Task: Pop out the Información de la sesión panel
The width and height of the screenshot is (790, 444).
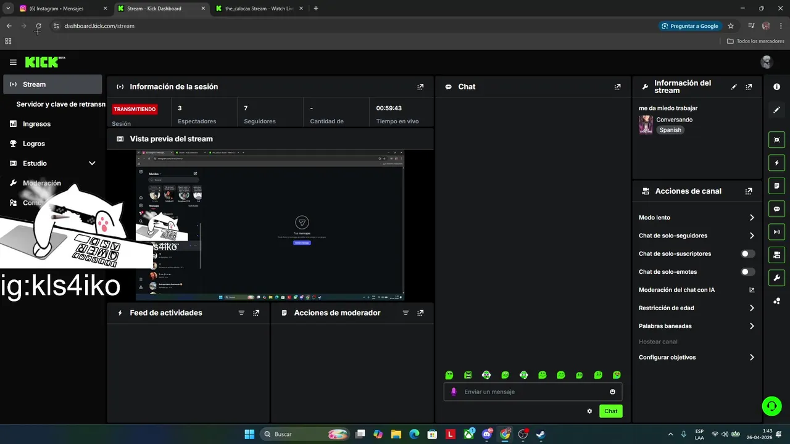Action: coord(420,87)
